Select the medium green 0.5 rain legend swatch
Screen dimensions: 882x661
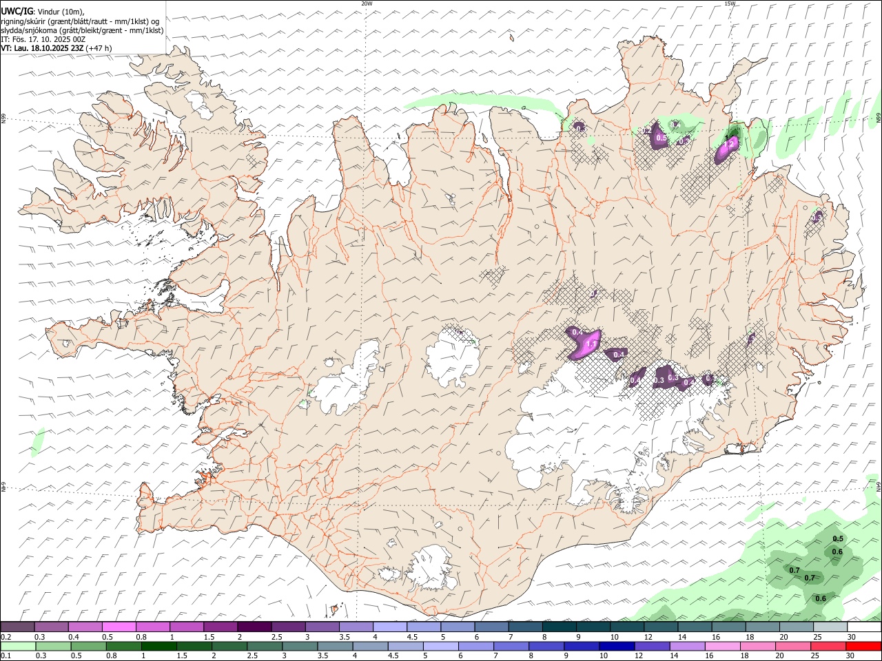point(88,646)
